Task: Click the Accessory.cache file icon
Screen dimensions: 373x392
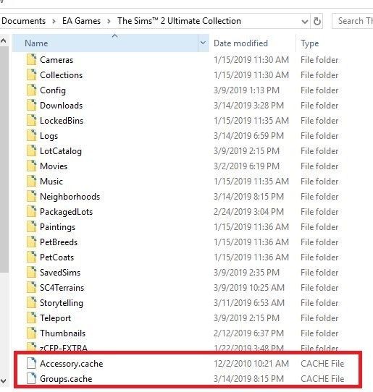Action: pyautogui.click(x=31, y=363)
